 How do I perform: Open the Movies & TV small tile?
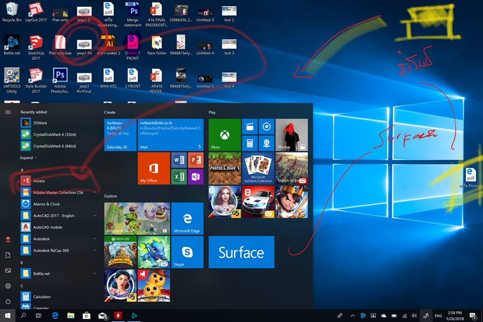point(250,127)
